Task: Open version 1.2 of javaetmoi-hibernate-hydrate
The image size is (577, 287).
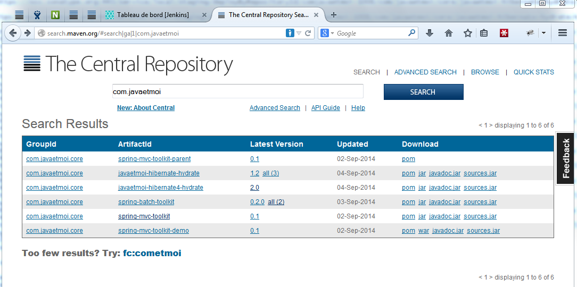Action: 254,173
